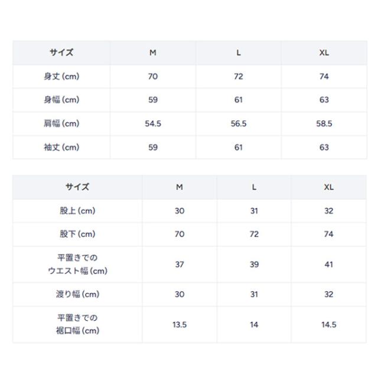Screen dimensions: 378x378
Task: Click the 平置きでの裾口幅 (cm) label
Action: click(77, 324)
